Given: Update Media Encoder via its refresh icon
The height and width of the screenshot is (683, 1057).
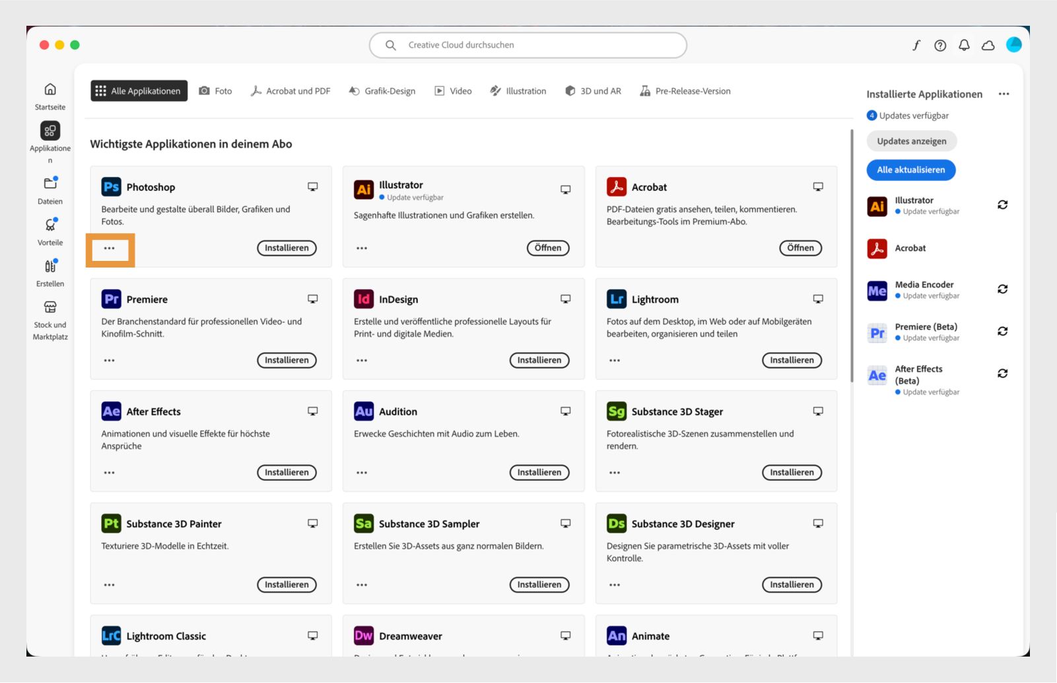Looking at the screenshot, I should point(1002,289).
